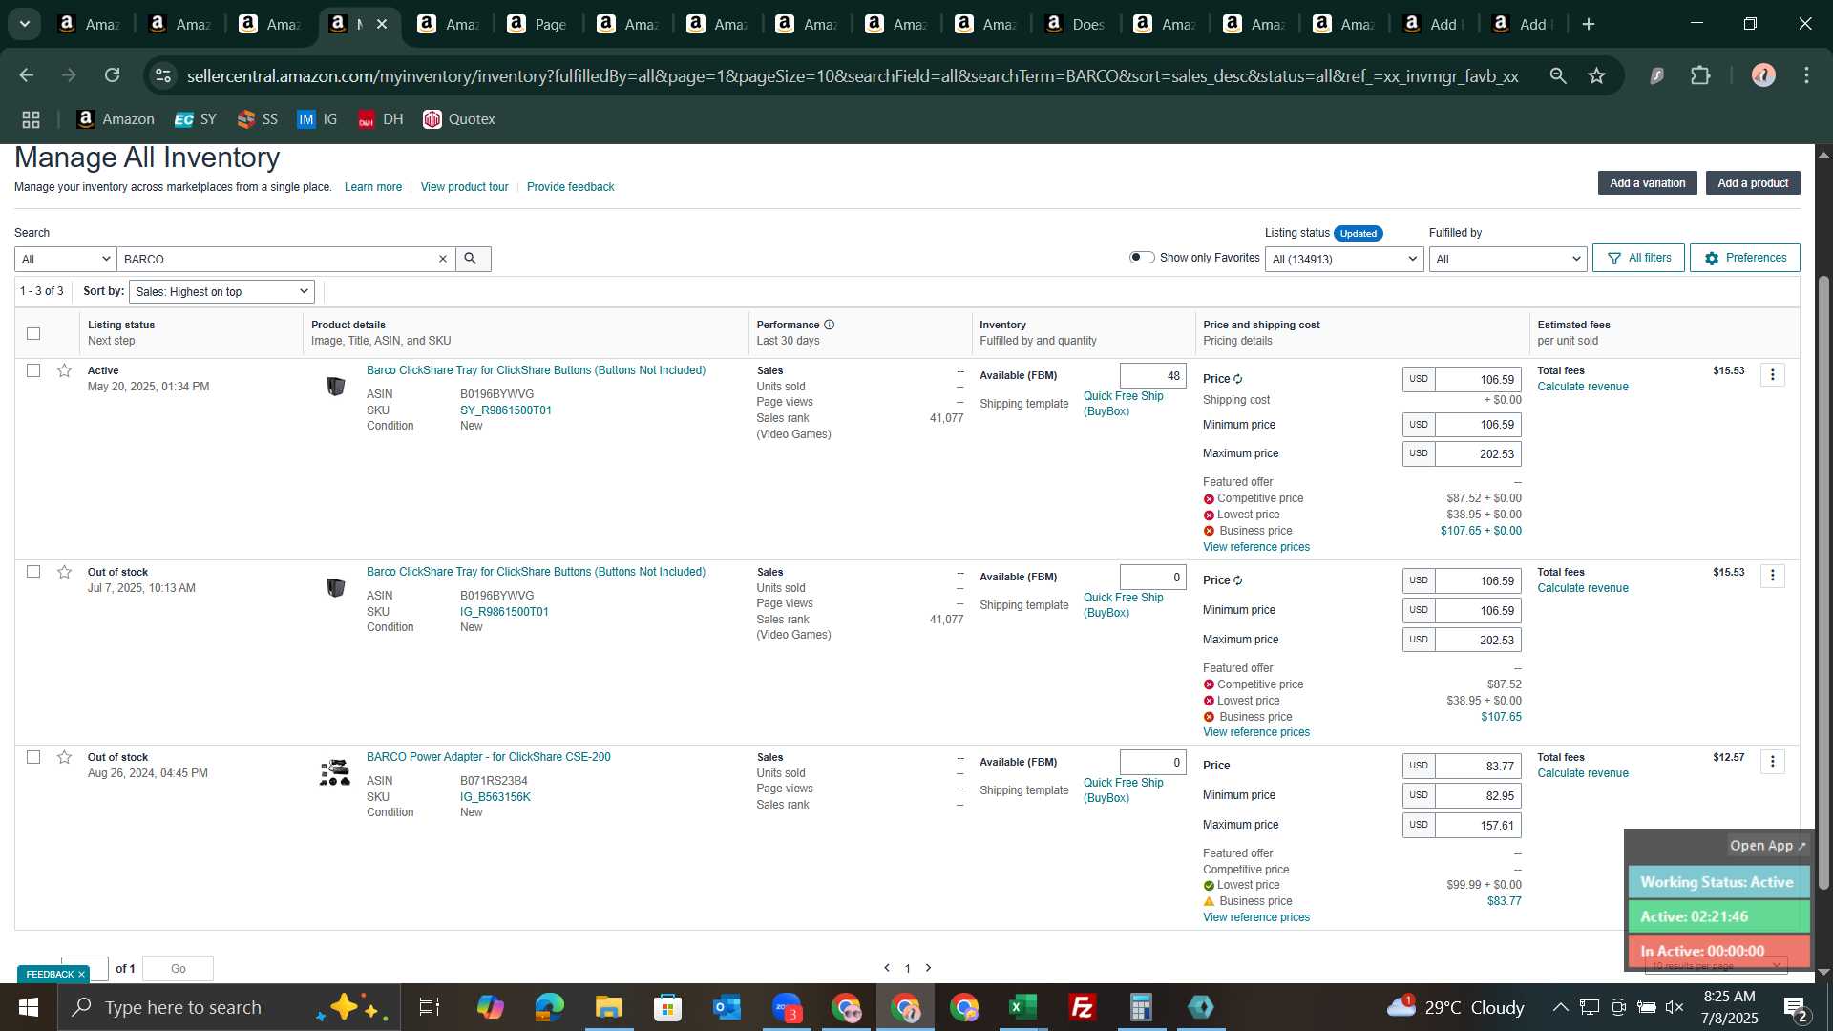1833x1031 pixels.
Task: Select the checkbox for the BARCO Power Adapter listing
Action: tap(33, 757)
